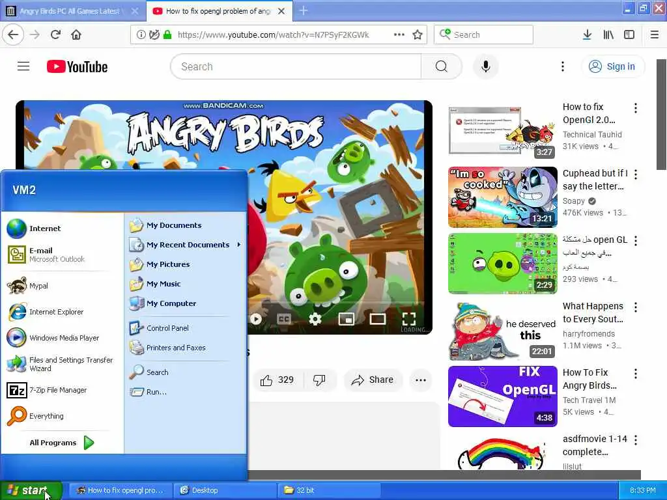This screenshot has width=667, height=500.
Task: Click the YouTube search magnifier button
Action: (442, 66)
